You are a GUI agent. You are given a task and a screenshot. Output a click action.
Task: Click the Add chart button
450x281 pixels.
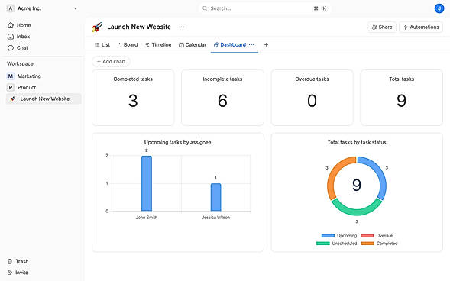tap(111, 61)
